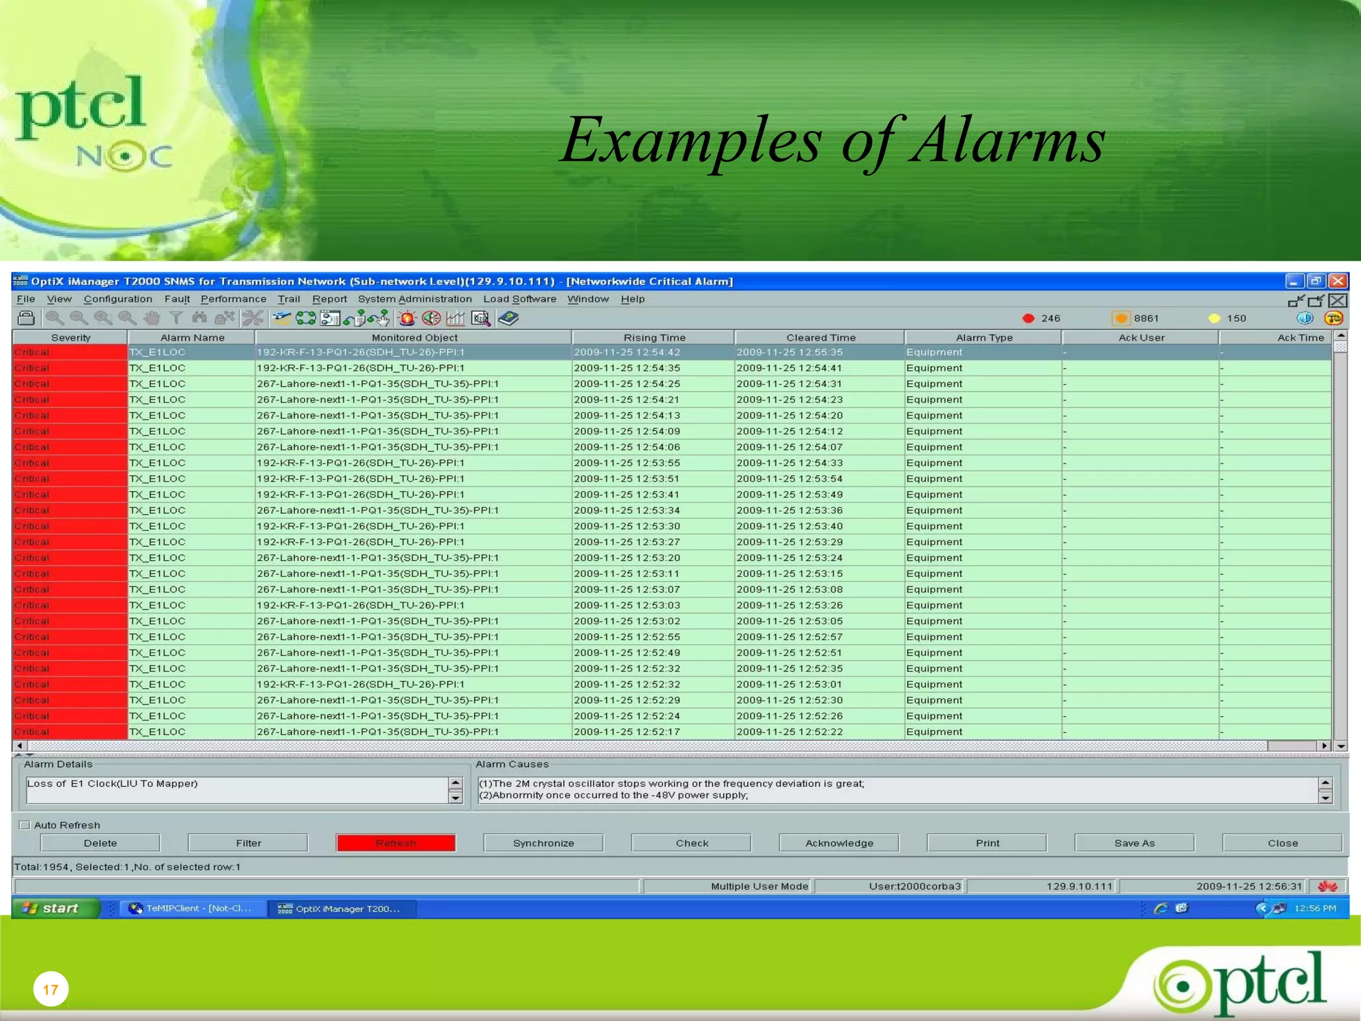The width and height of the screenshot is (1361, 1021).
Task: Select alarm row rising at 12:54:25
Action: (x=672, y=384)
